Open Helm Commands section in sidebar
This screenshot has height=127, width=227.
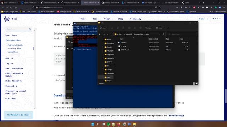13,81
